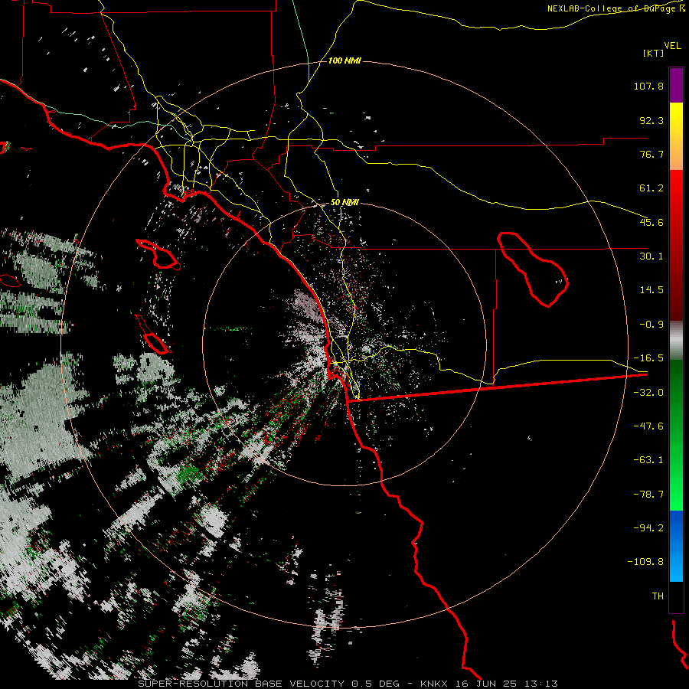689x689 pixels.
Task: Click the 92.3 legend value
Action: [651, 120]
